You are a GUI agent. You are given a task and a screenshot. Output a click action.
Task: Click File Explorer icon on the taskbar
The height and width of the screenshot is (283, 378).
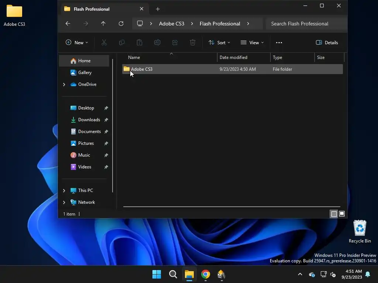(189, 274)
